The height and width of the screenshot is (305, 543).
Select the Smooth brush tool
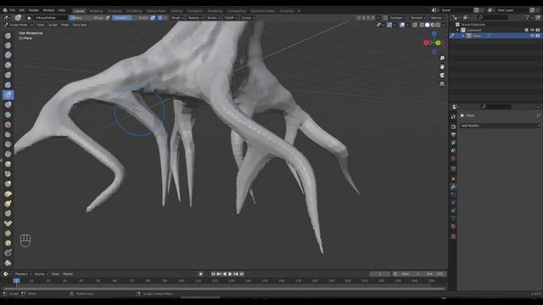click(x=8, y=125)
